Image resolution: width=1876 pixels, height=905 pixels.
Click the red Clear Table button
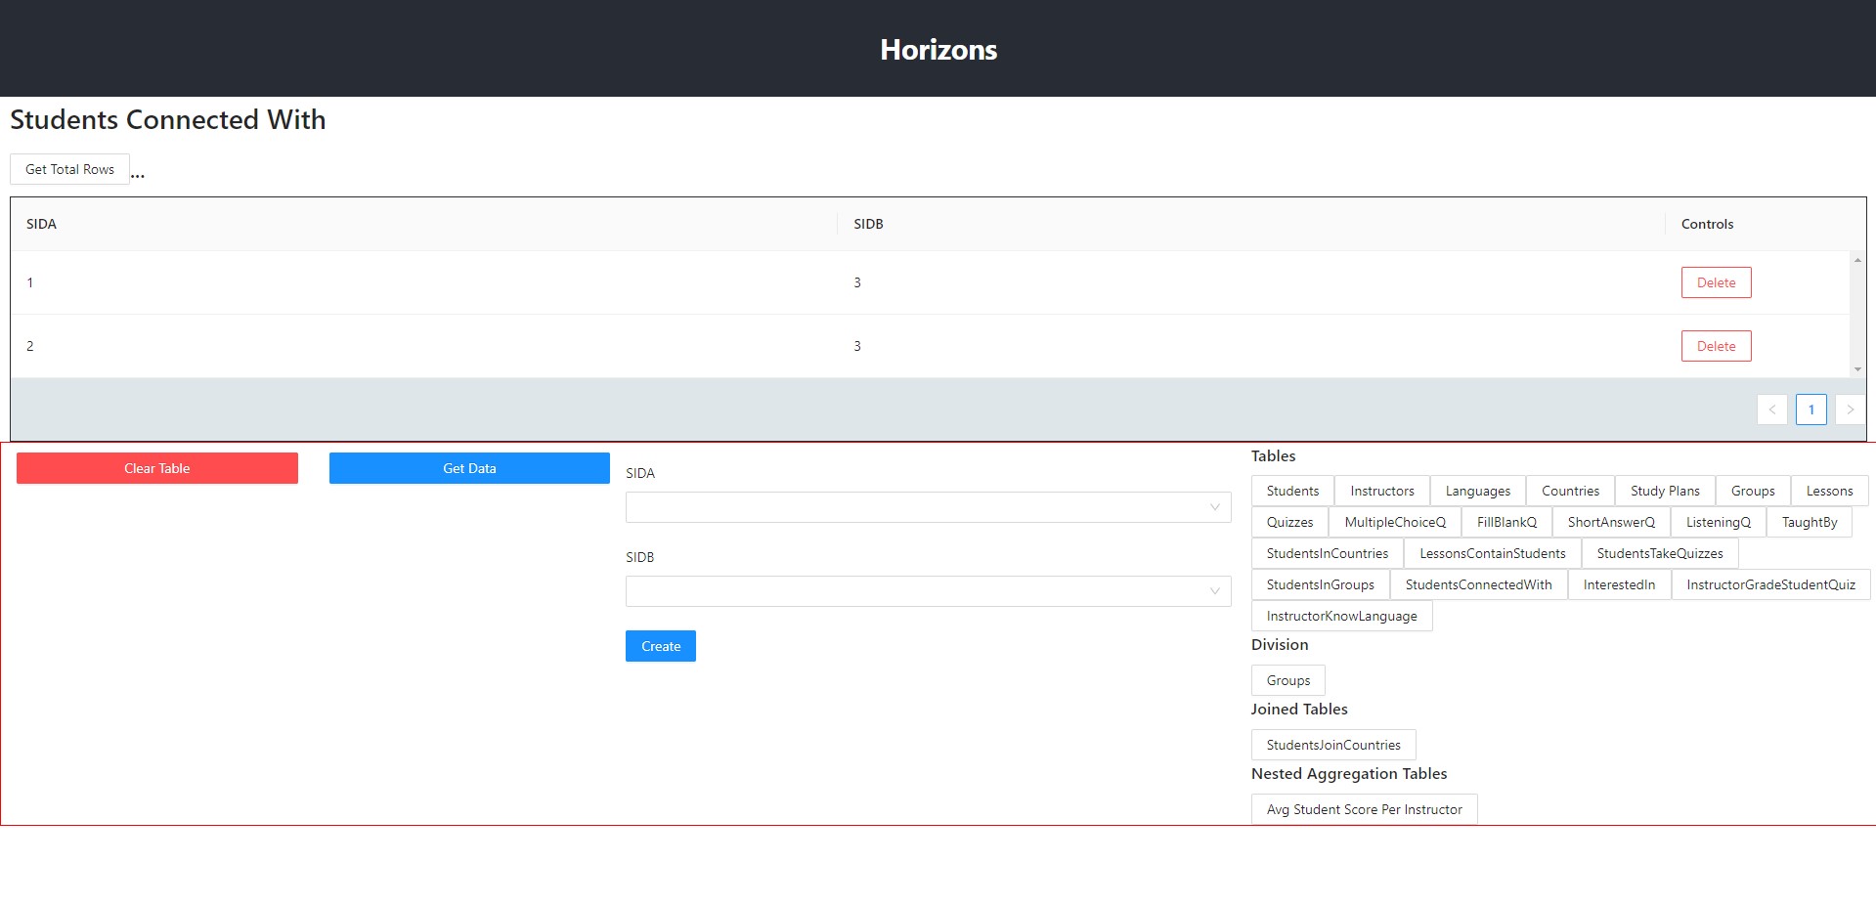click(x=157, y=468)
